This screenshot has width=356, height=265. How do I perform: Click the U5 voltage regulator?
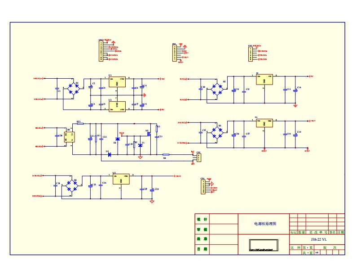tap(120, 179)
